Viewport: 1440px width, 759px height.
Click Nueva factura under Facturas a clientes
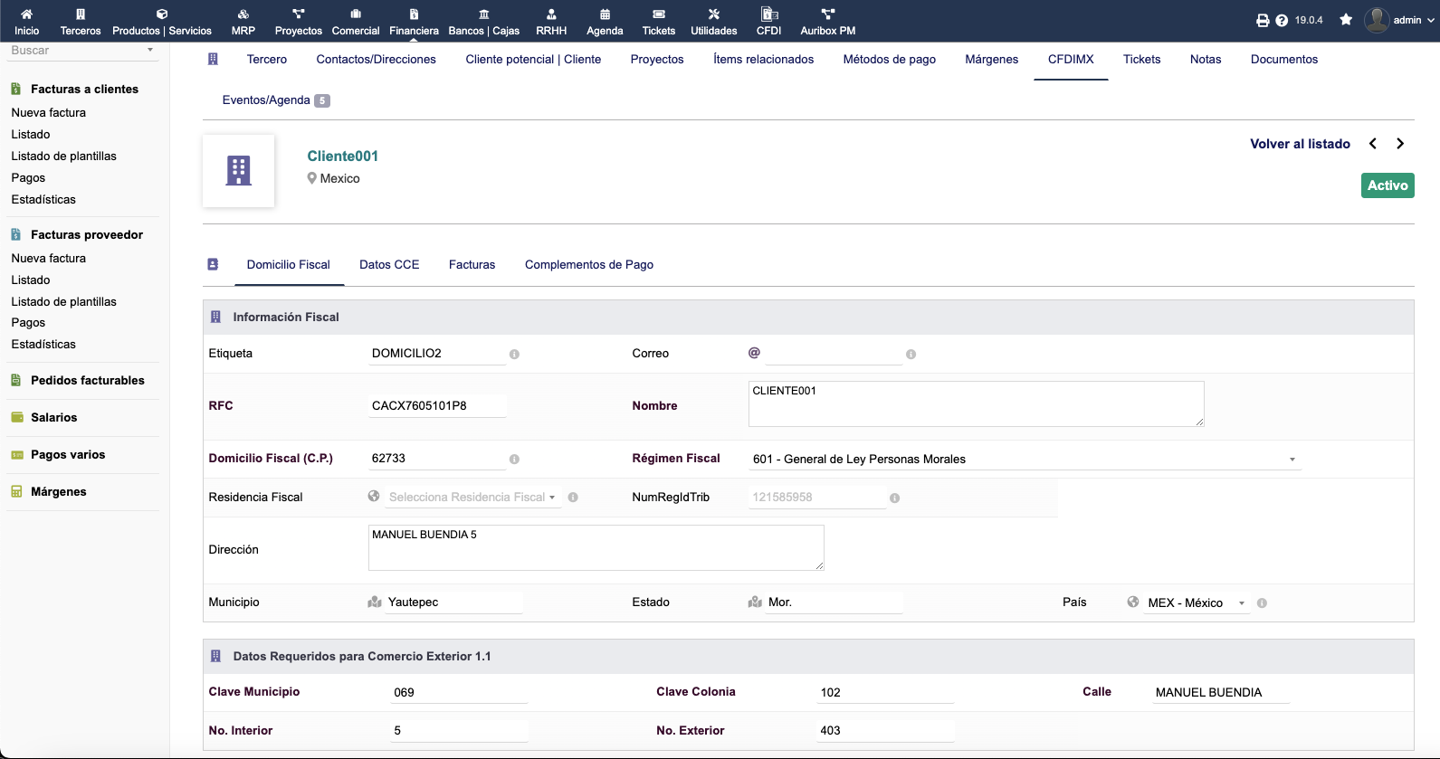[x=49, y=113]
